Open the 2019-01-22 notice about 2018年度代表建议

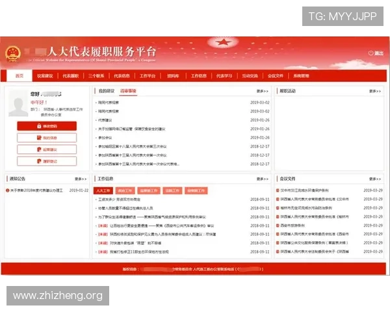click(x=36, y=190)
